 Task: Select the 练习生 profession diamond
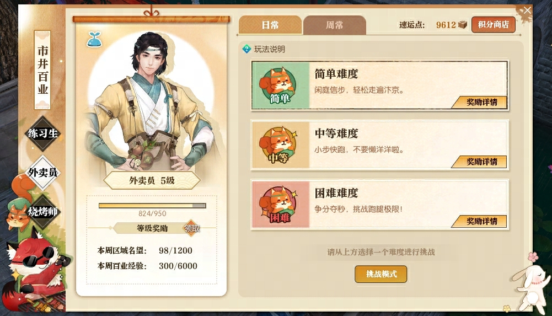tap(42, 133)
